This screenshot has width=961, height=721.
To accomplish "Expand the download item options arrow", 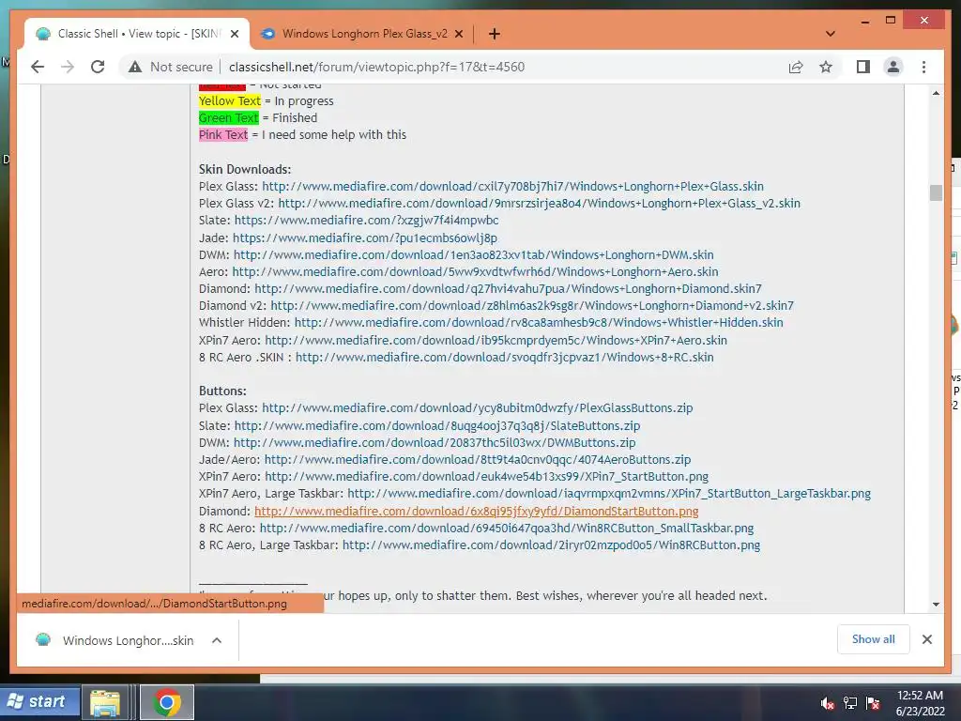I will click(x=217, y=640).
